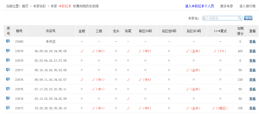
Task: Open 查看 link for issue 23080
Action: (252, 42)
